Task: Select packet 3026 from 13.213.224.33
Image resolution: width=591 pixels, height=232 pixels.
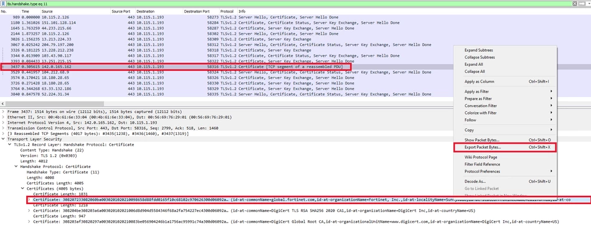Action: [295, 39]
